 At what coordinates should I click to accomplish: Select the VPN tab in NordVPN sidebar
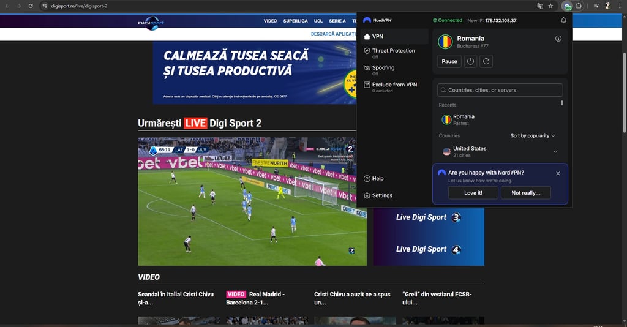394,36
